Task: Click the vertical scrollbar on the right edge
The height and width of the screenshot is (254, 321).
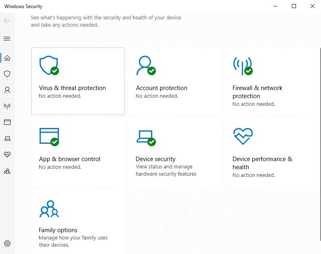Action: pyautogui.click(x=320, y=144)
